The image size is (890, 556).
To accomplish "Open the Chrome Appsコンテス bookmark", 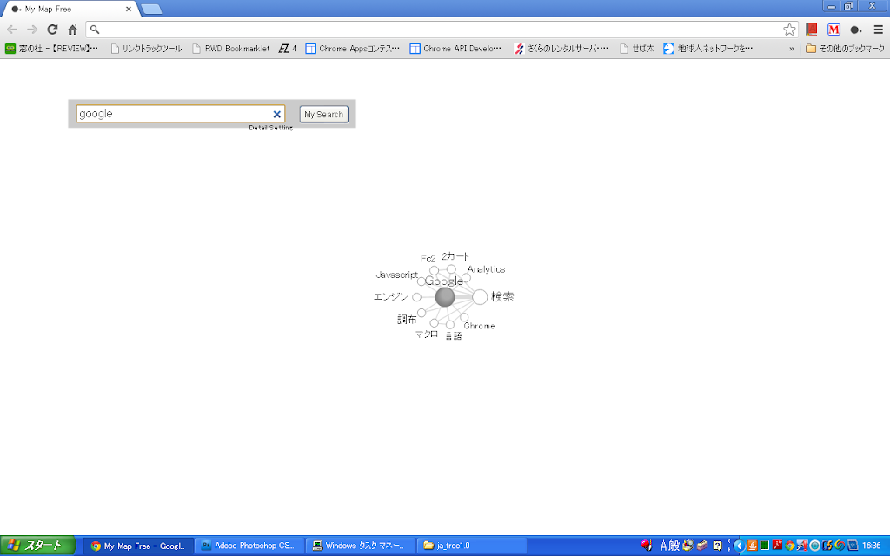I will (x=353, y=49).
